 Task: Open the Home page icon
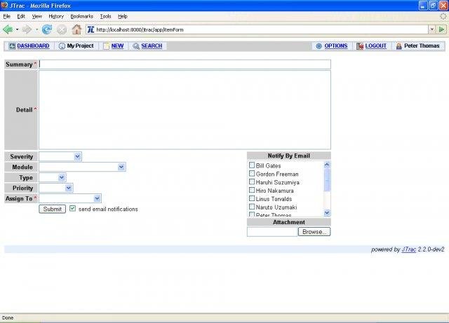(x=76, y=29)
